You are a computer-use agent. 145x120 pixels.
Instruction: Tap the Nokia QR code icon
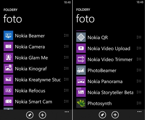click(x=81, y=37)
